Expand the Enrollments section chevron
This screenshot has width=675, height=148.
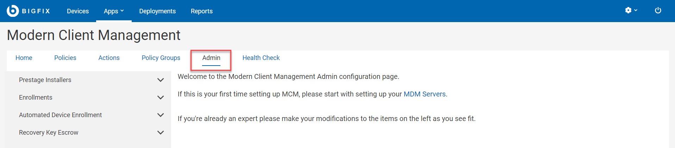pos(161,97)
